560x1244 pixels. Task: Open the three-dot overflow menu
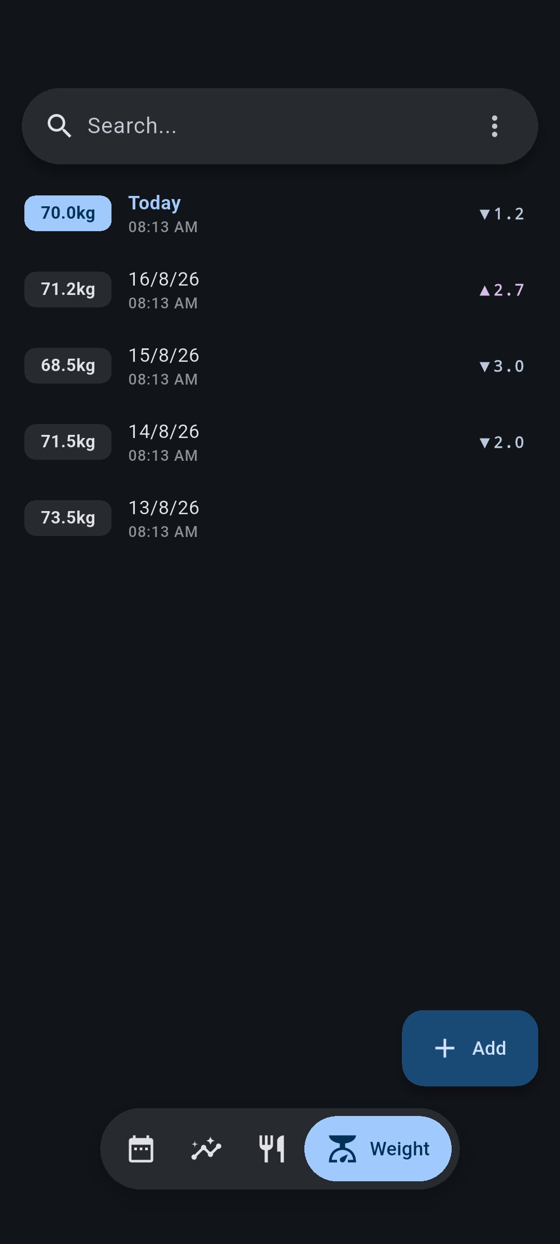pos(495,126)
